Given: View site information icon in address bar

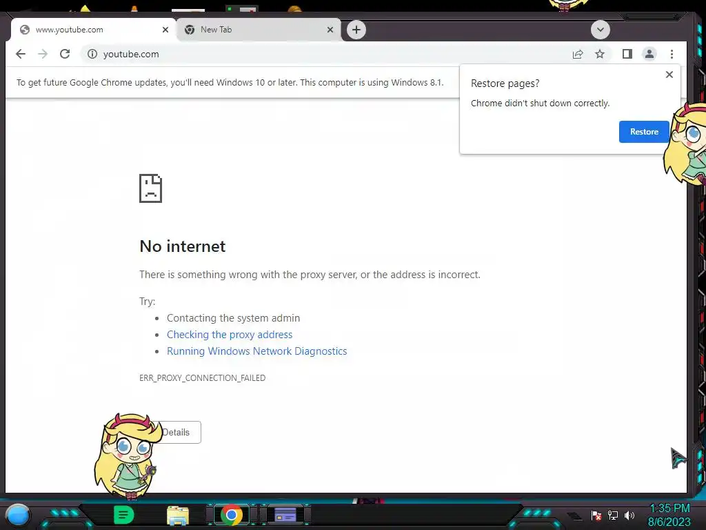Looking at the screenshot, I should pos(92,54).
